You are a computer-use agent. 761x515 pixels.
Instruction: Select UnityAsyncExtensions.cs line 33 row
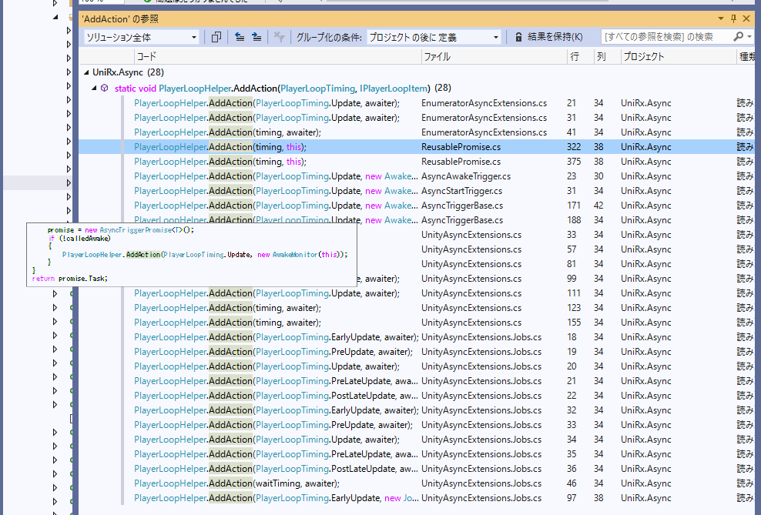pos(555,235)
